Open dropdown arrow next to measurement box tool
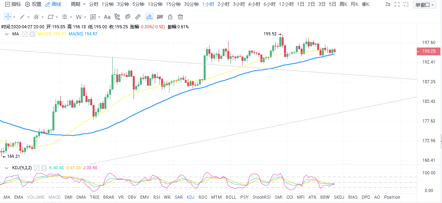Screen dimensions: 442x203 coord(99,17)
